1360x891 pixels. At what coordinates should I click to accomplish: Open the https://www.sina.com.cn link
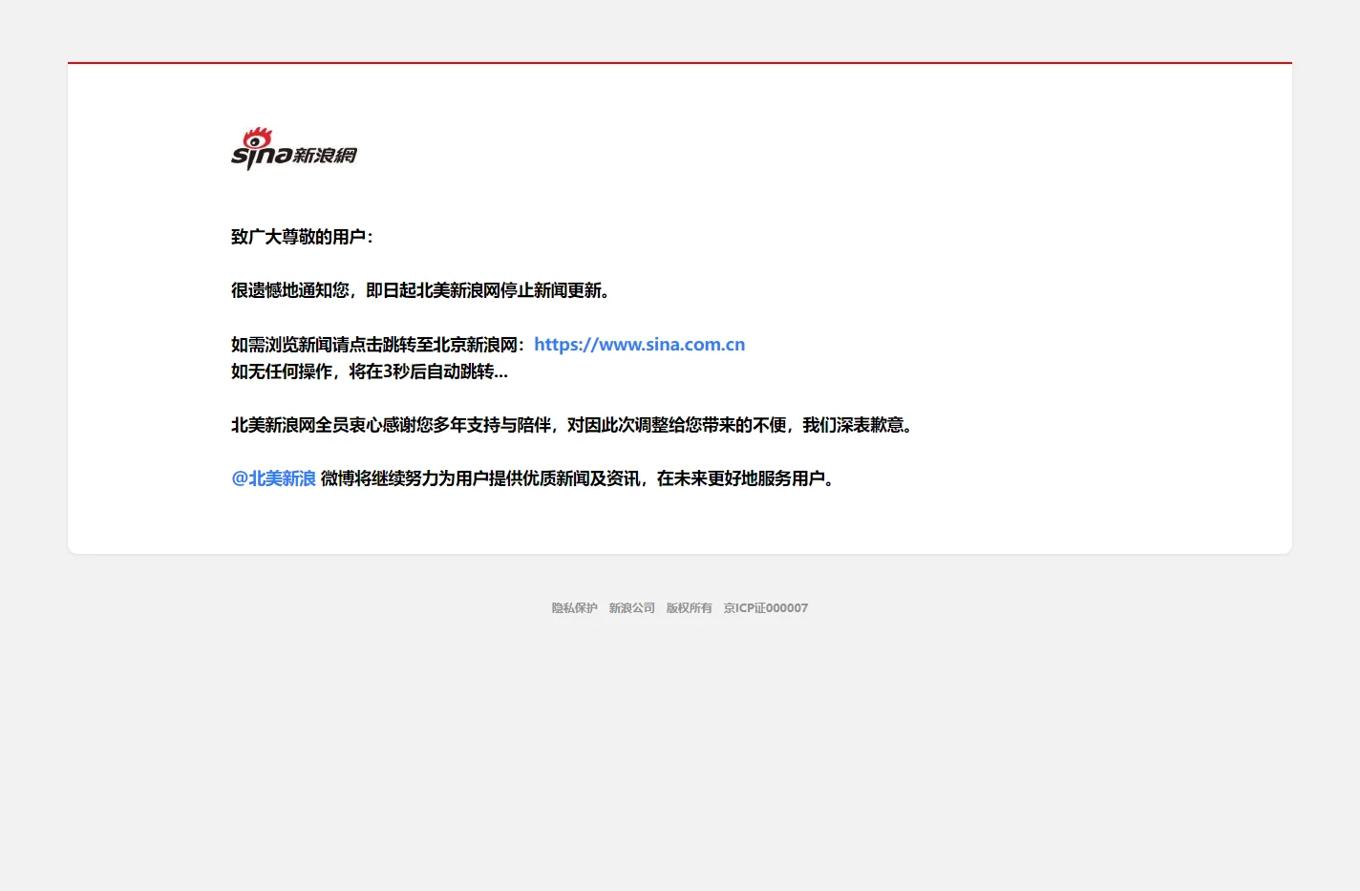(x=639, y=345)
